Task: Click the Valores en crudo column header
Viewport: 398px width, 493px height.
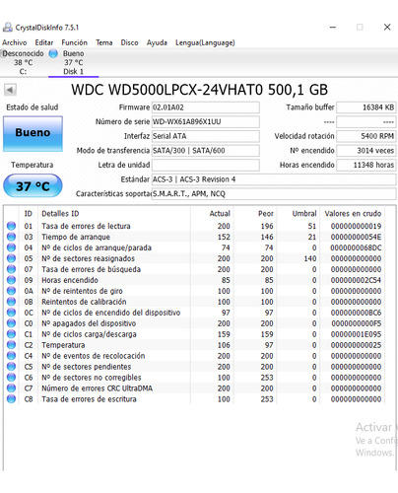Action: coord(353,214)
